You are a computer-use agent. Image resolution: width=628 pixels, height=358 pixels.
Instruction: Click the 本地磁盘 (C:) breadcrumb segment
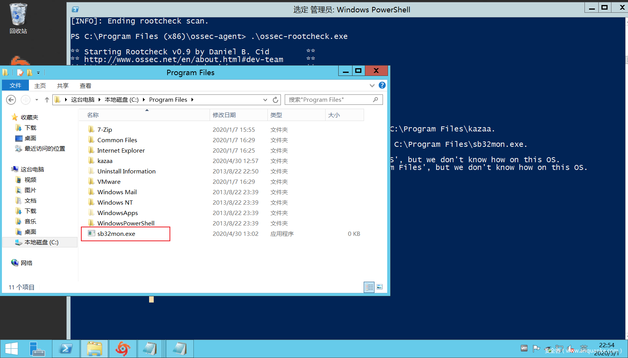pos(121,100)
